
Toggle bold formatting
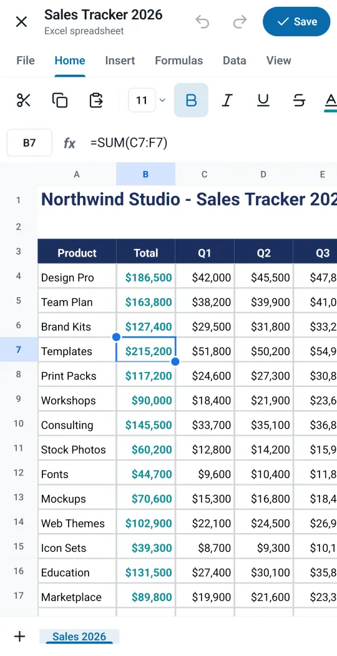(191, 100)
